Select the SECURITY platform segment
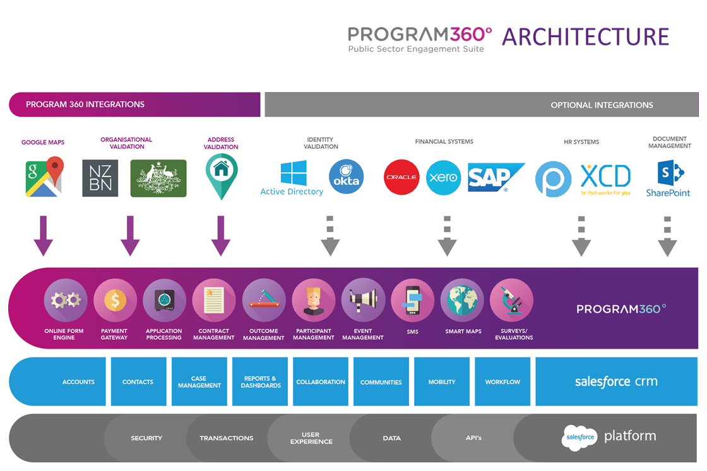Screen dimensions: 707x471 146,438
